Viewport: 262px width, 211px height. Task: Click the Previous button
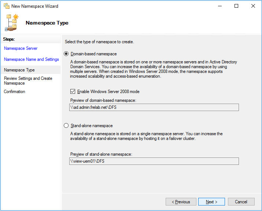click(x=181, y=202)
